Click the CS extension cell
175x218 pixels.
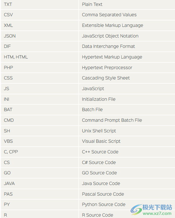tap(40, 162)
